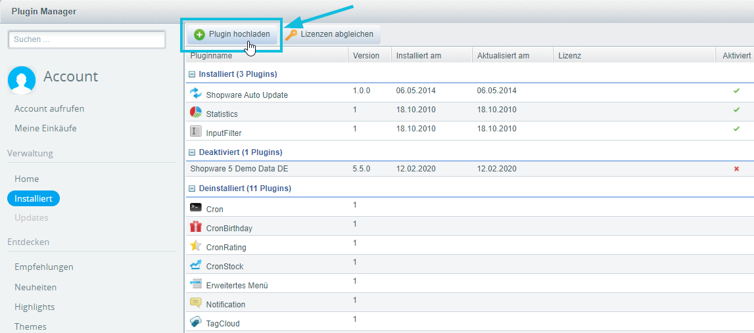
Task: Select the TagCloud plugin name
Action: 223,324
